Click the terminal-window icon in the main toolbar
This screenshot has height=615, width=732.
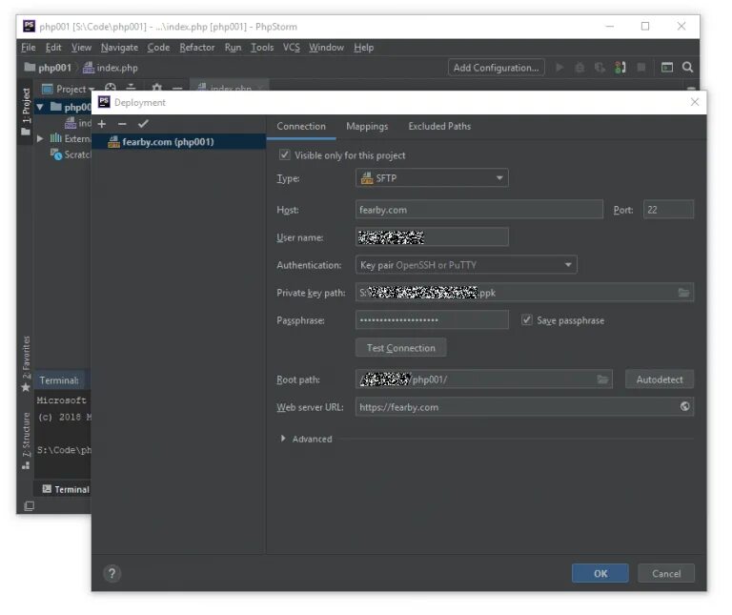666,68
